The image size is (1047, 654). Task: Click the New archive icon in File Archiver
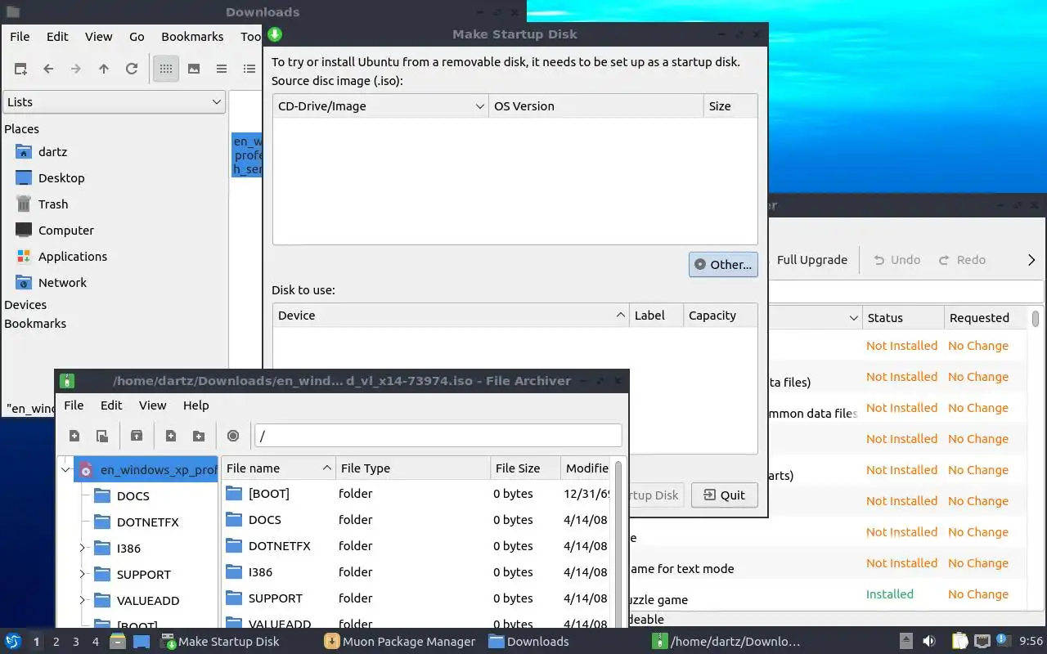(74, 436)
